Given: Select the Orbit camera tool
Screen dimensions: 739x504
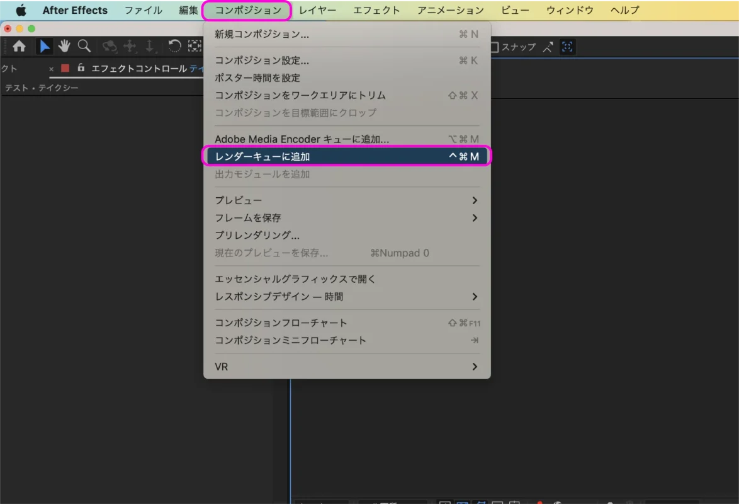Looking at the screenshot, I should [x=110, y=46].
